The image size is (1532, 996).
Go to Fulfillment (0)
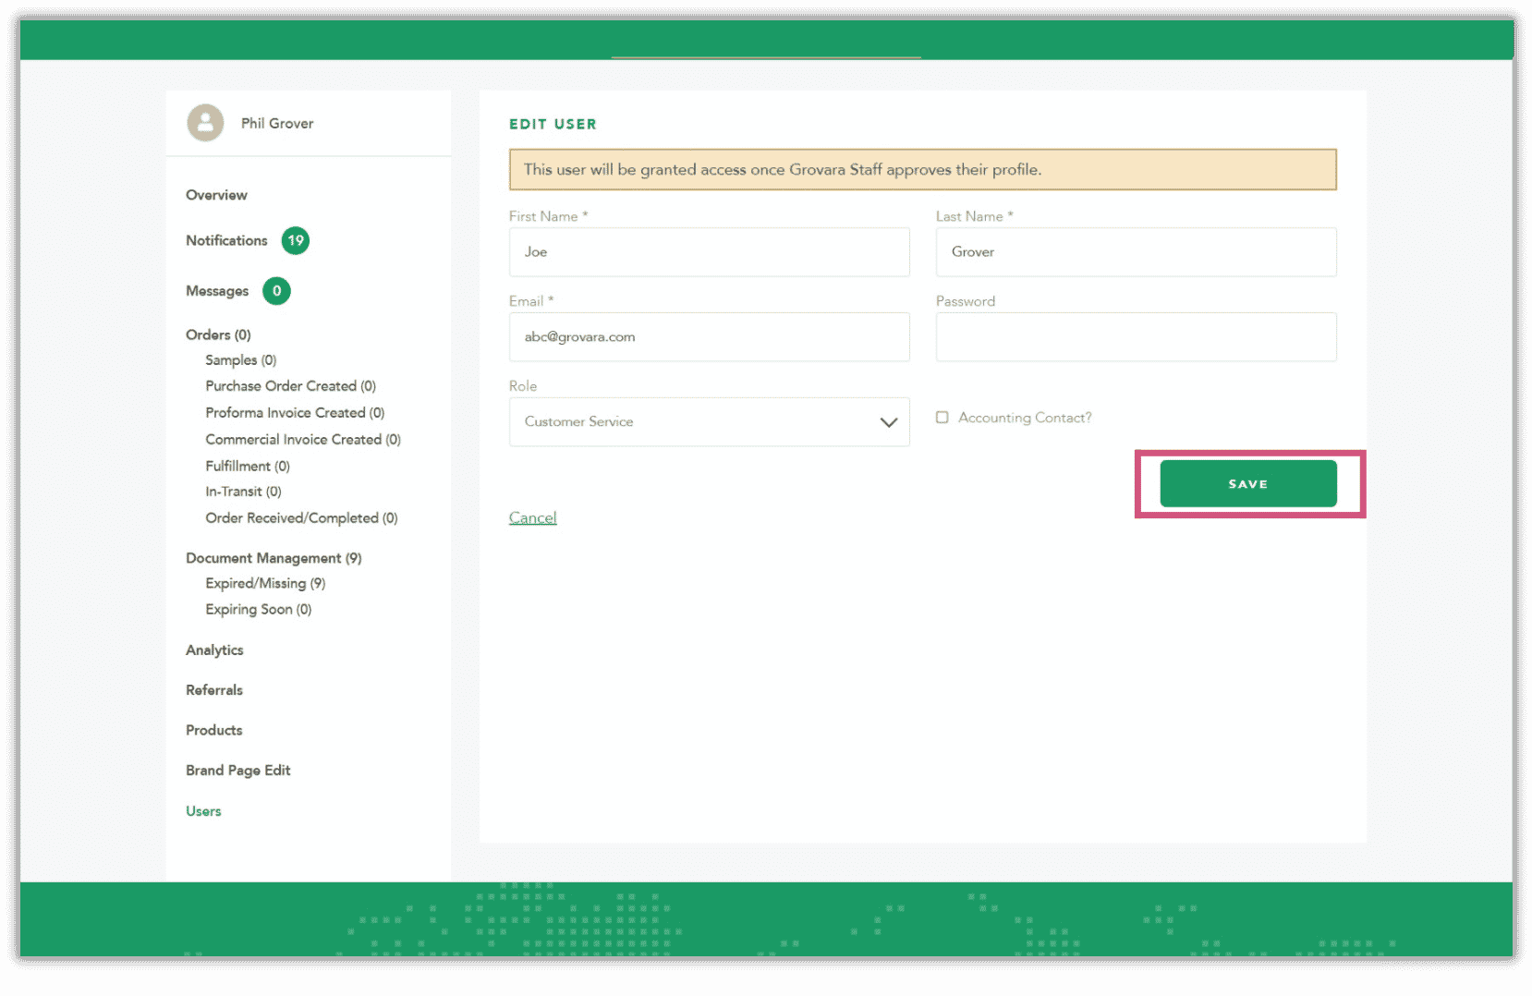(248, 467)
